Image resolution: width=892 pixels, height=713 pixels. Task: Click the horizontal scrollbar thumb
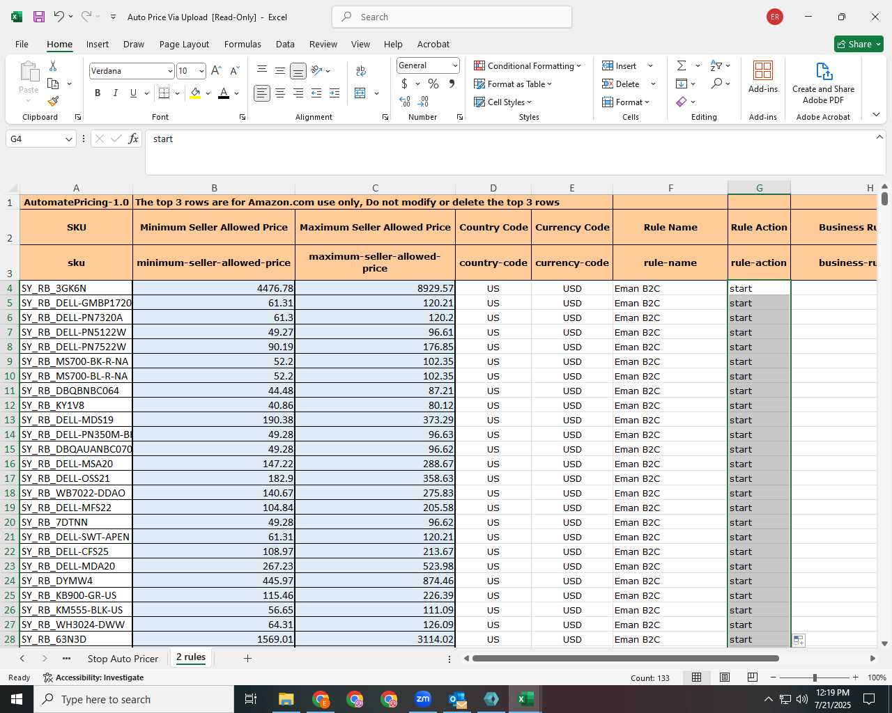(x=625, y=658)
